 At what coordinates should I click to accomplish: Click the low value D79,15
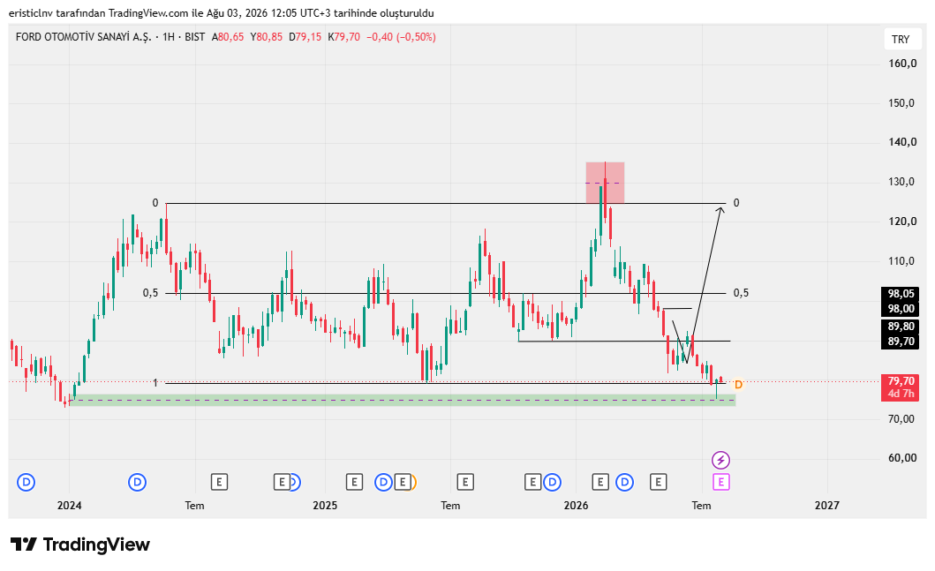click(x=305, y=37)
